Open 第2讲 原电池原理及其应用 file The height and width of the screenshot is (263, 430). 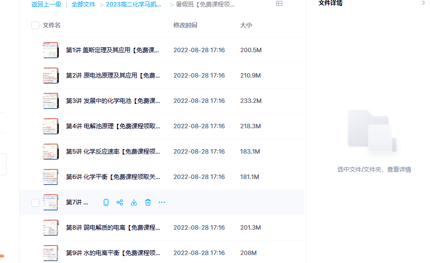tap(113, 76)
